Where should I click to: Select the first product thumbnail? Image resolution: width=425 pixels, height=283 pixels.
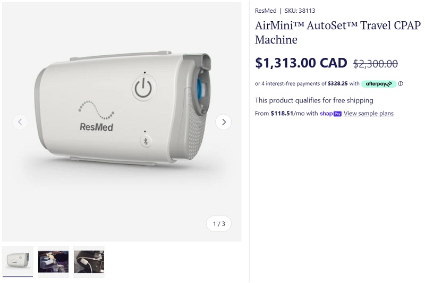click(18, 261)
